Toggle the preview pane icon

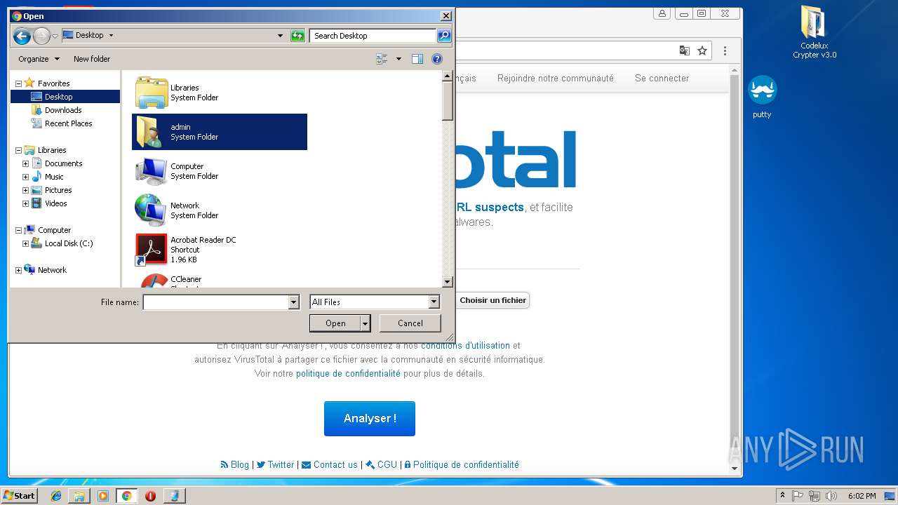point(417,59)
